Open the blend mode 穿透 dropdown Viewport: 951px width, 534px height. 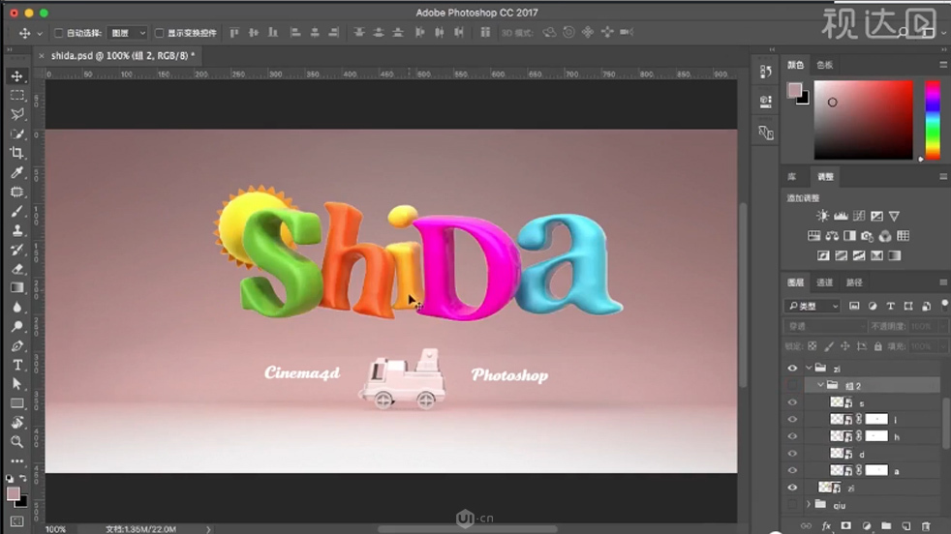825,326
